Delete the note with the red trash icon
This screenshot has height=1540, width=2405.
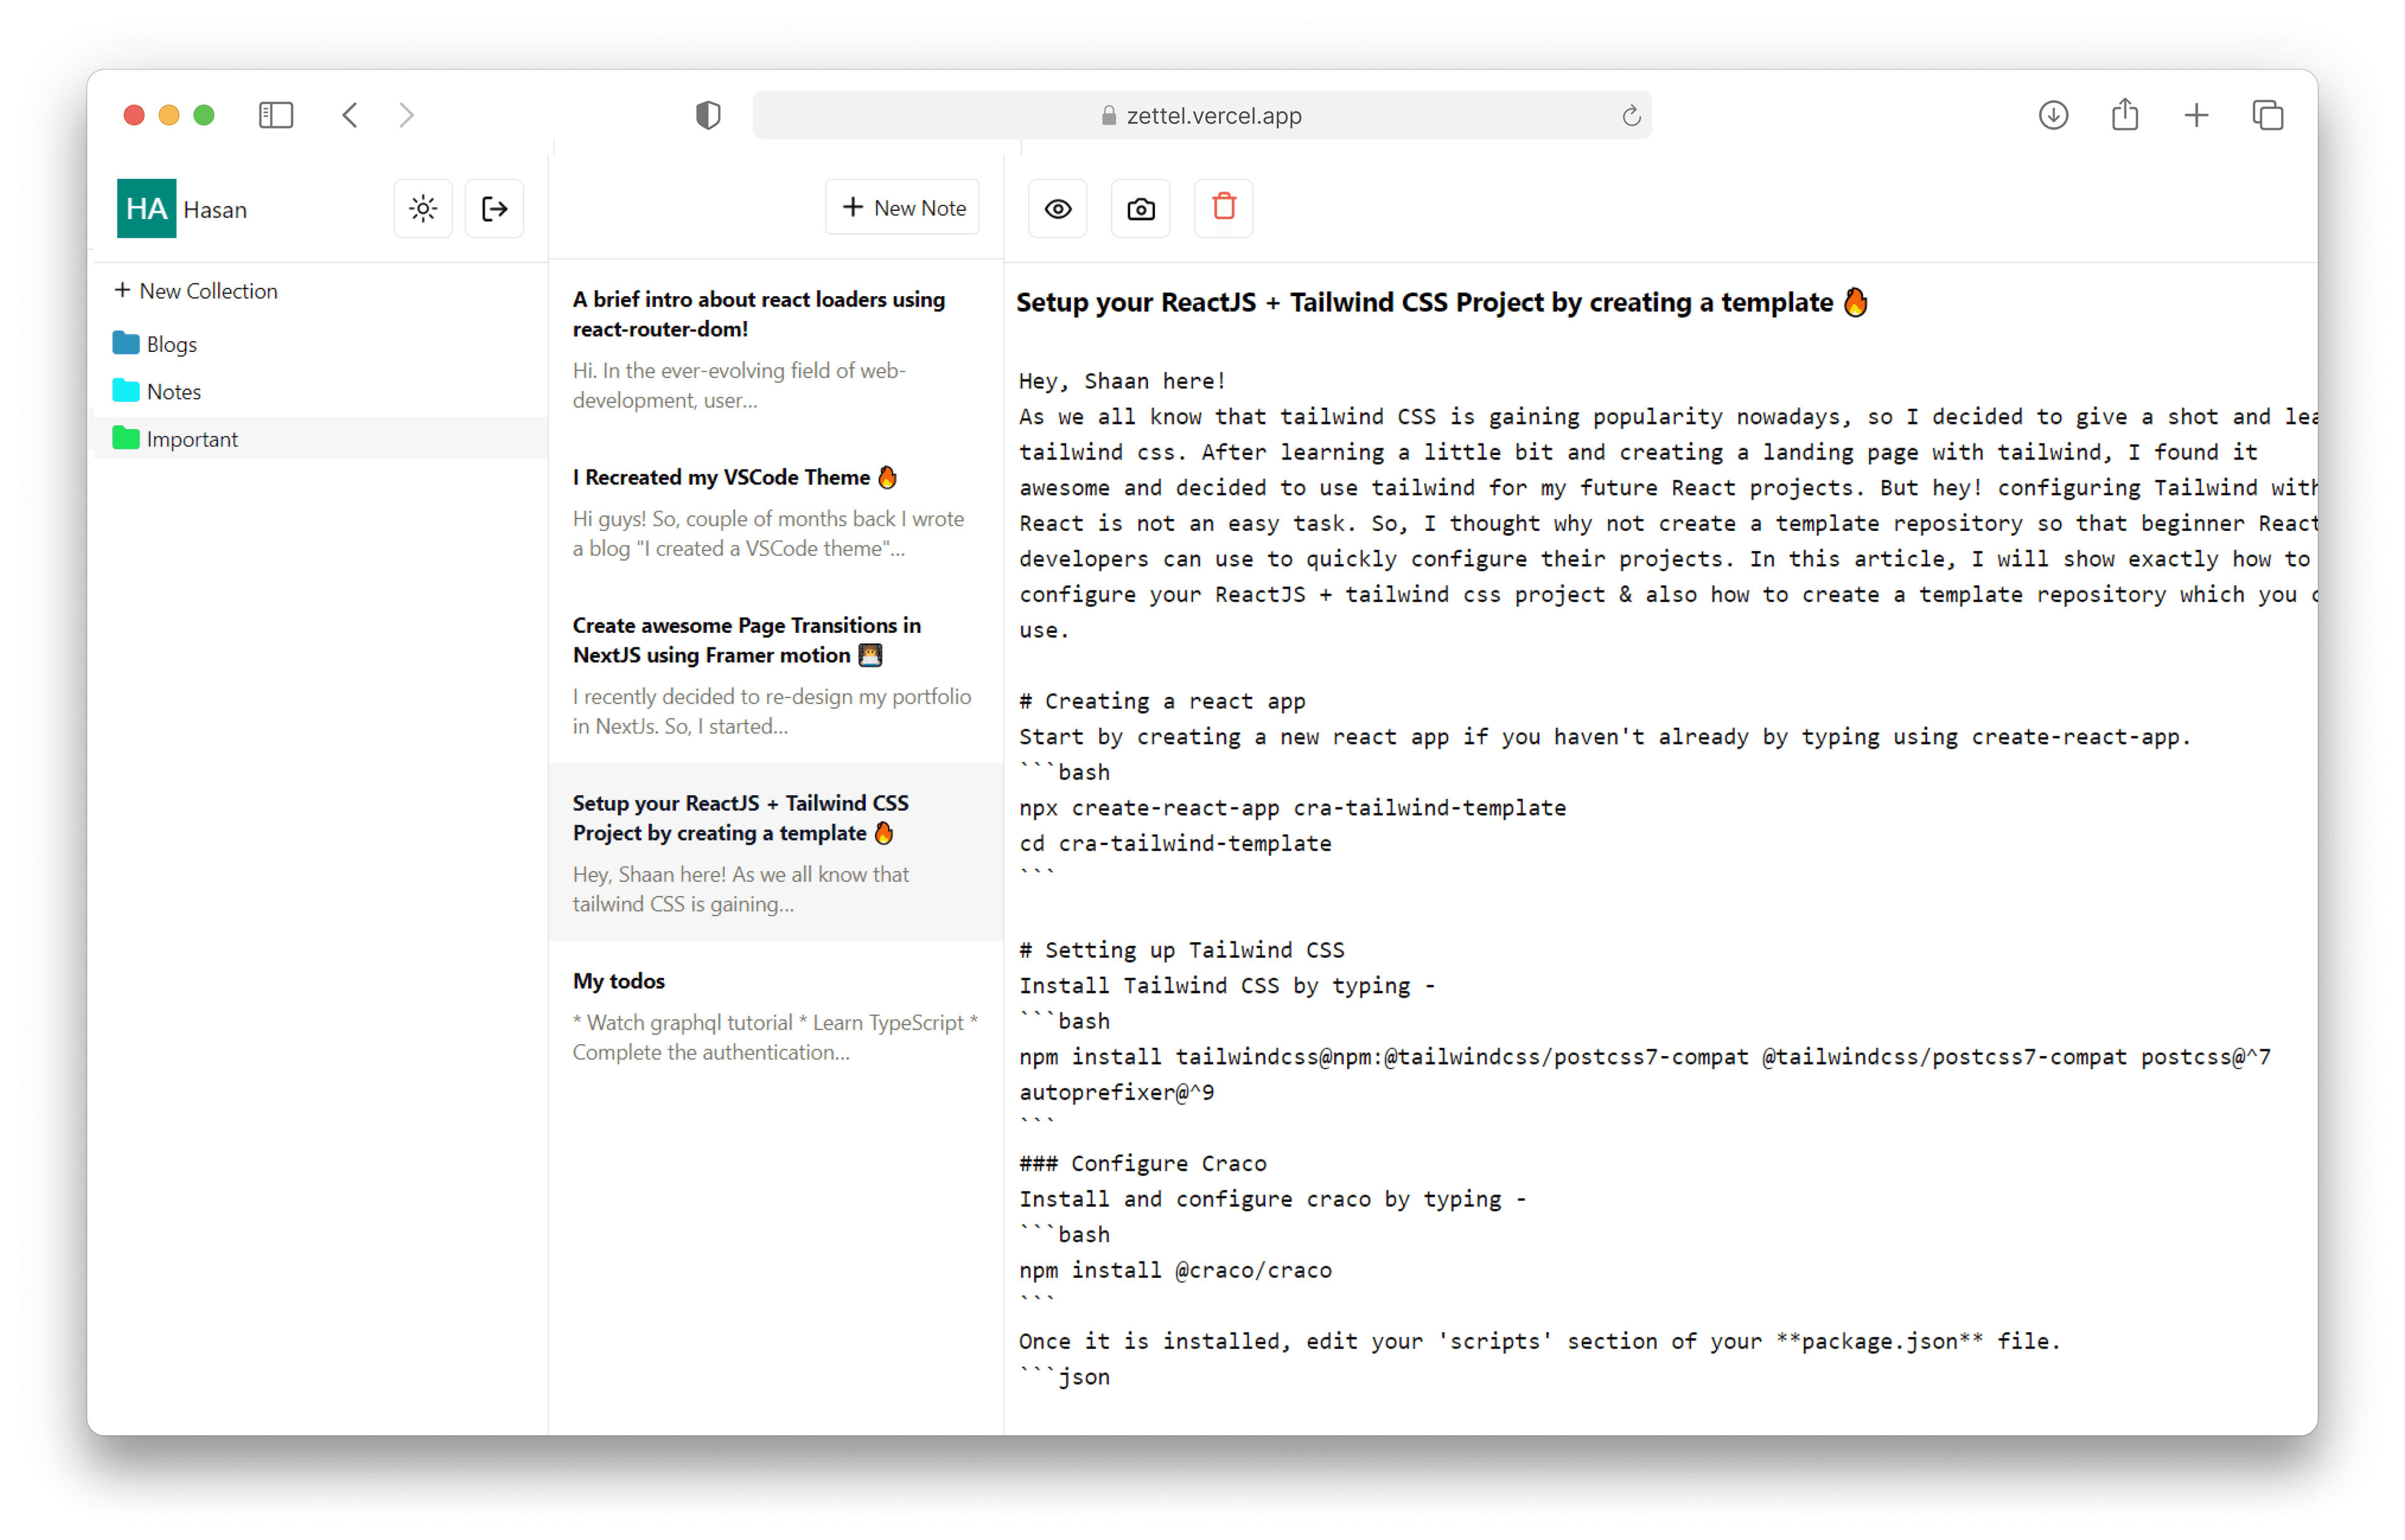(1224, 208)
